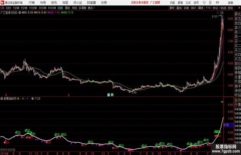
Task: Click the 2.40 low price label
Action: [134, 93]
